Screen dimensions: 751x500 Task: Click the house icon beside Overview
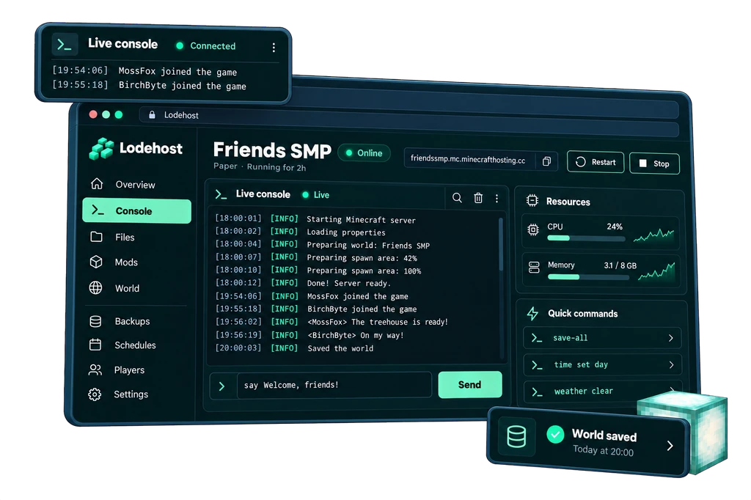pos(97,184)
